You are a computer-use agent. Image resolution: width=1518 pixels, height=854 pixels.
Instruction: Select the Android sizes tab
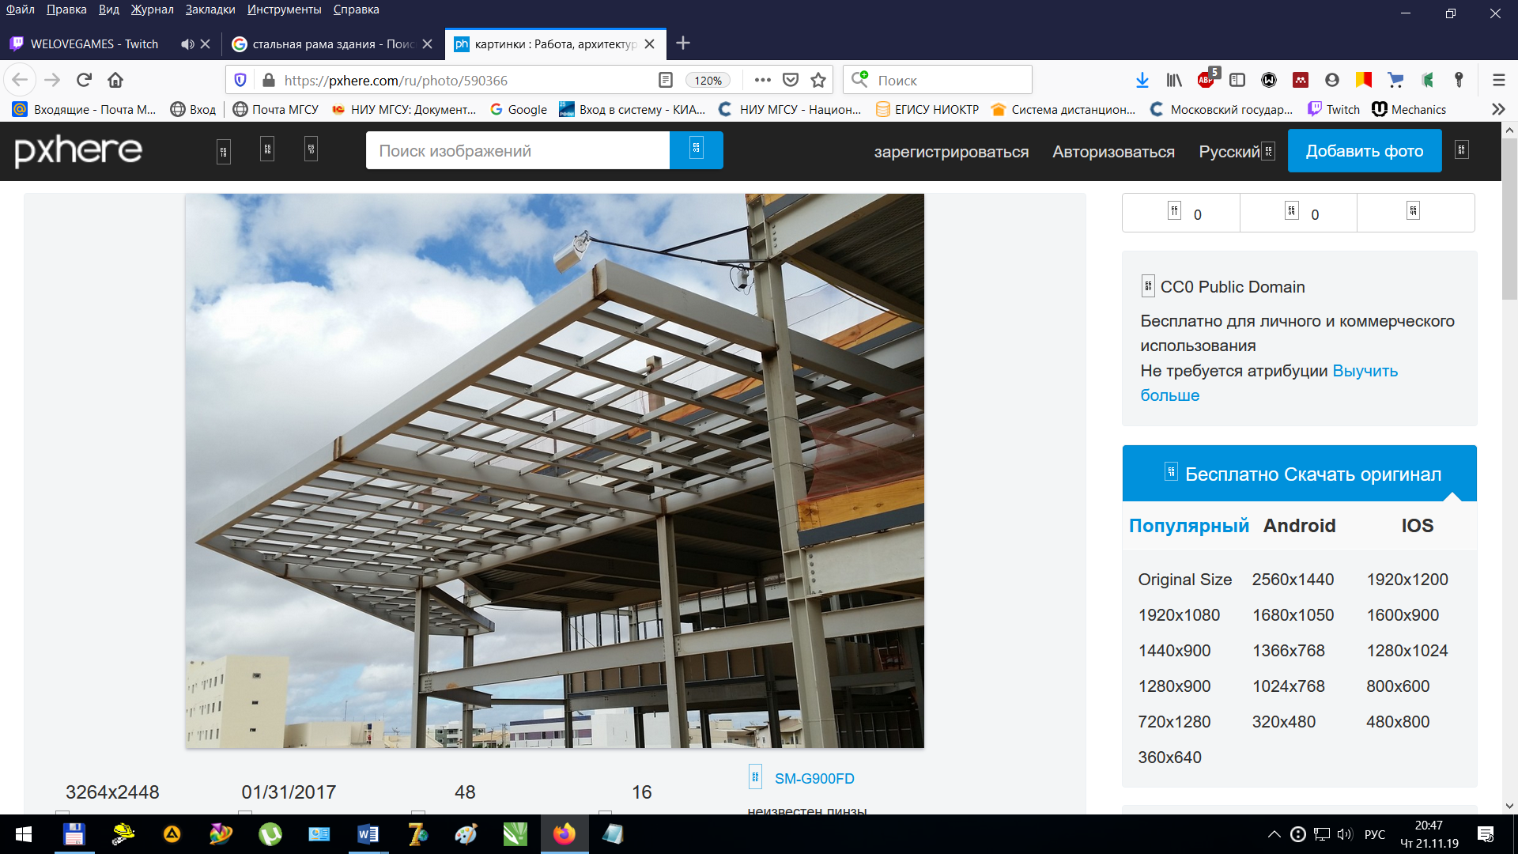1299,526
